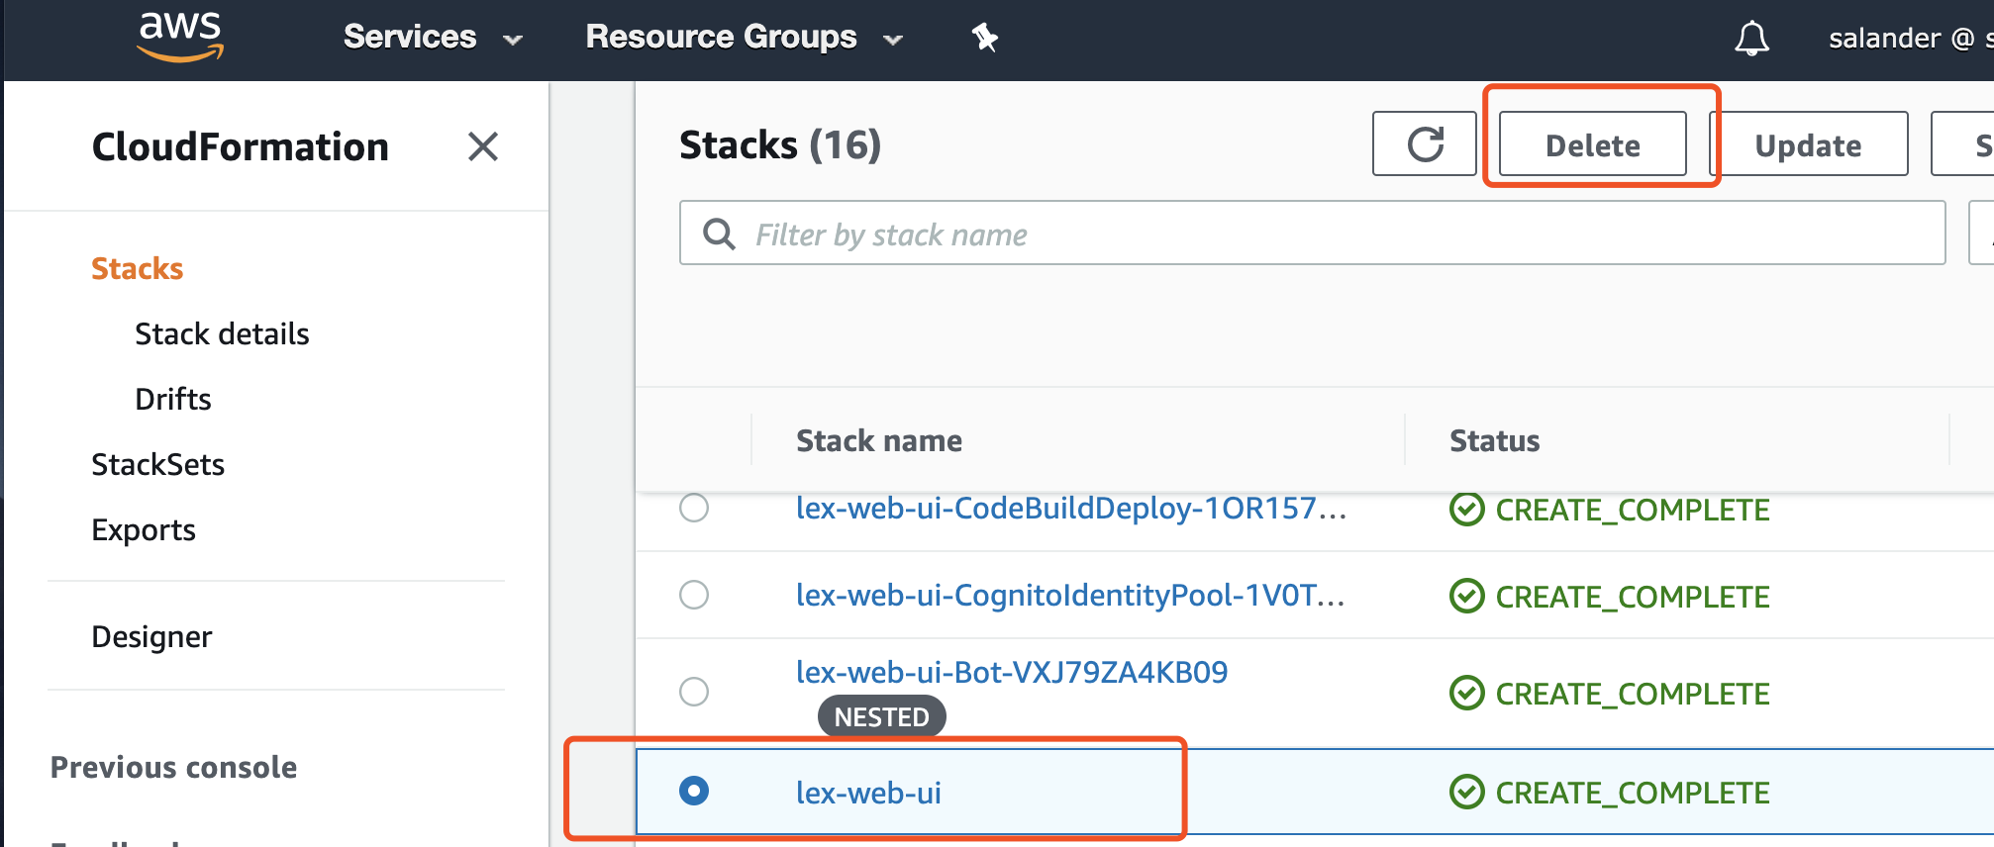Click CREATE_COMPLETE status of the CodeBuildDeploy stack
Viewport: 1994px width, 847px height.
(x=1610, y=510)
